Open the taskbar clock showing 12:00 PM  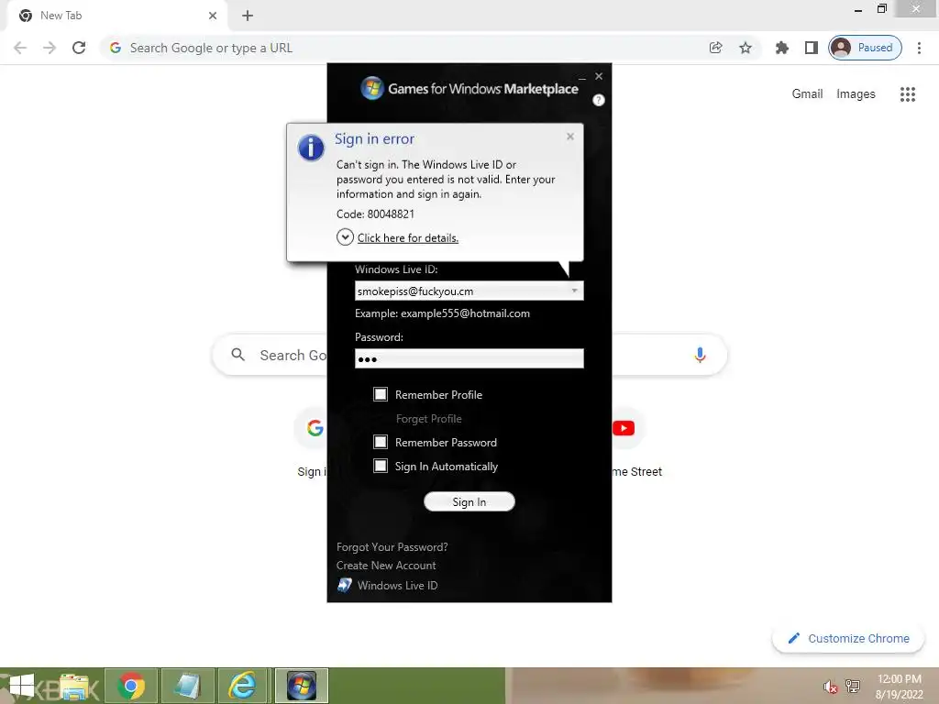click(x=899, y=687)
